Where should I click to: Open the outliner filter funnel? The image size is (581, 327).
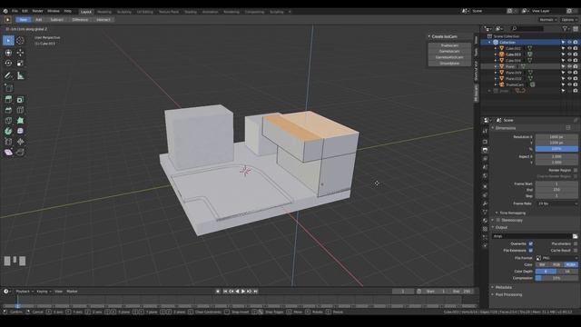point(566,28)
